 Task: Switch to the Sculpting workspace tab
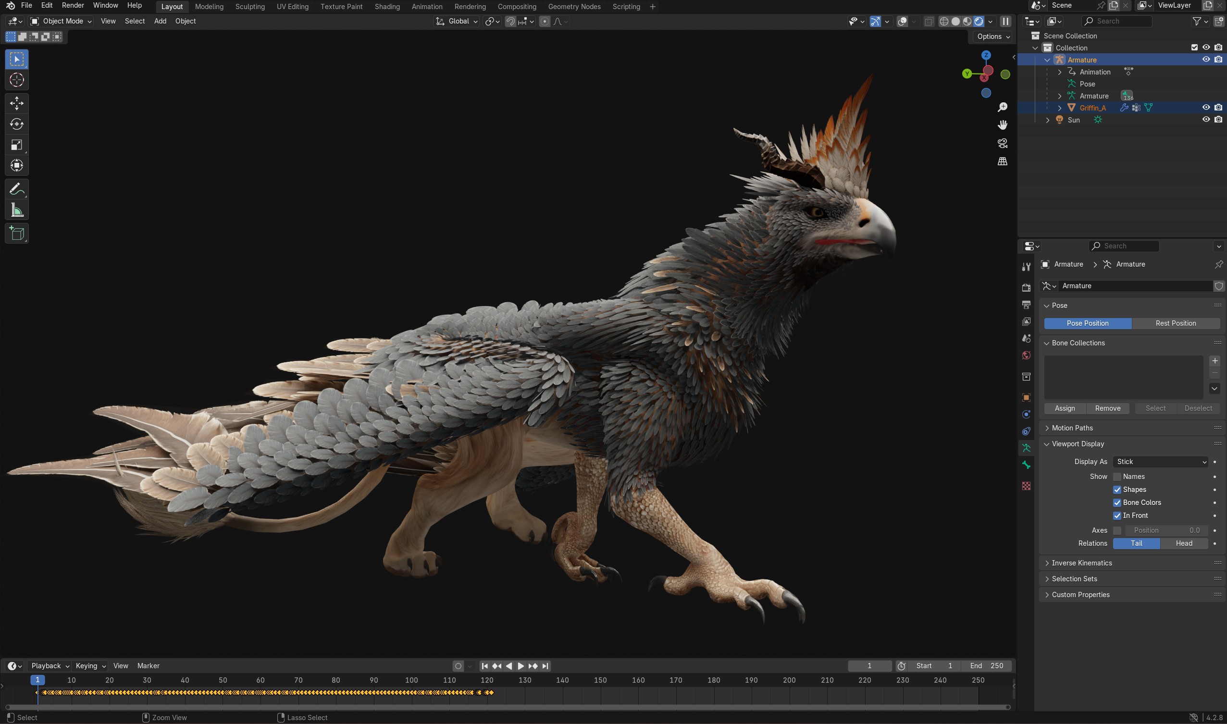pos(250,6)
